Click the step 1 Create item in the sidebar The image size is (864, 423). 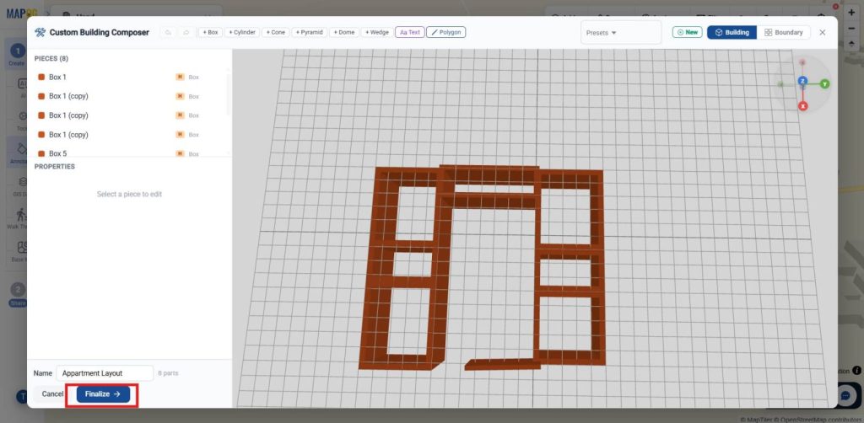[x=17, y=55]
